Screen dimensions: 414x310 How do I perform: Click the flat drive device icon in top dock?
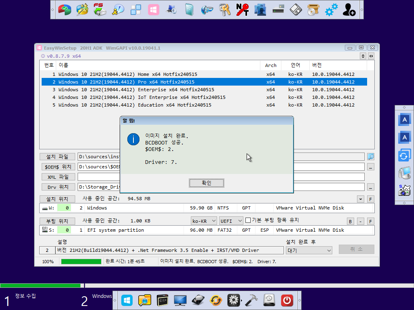(278, 10)
